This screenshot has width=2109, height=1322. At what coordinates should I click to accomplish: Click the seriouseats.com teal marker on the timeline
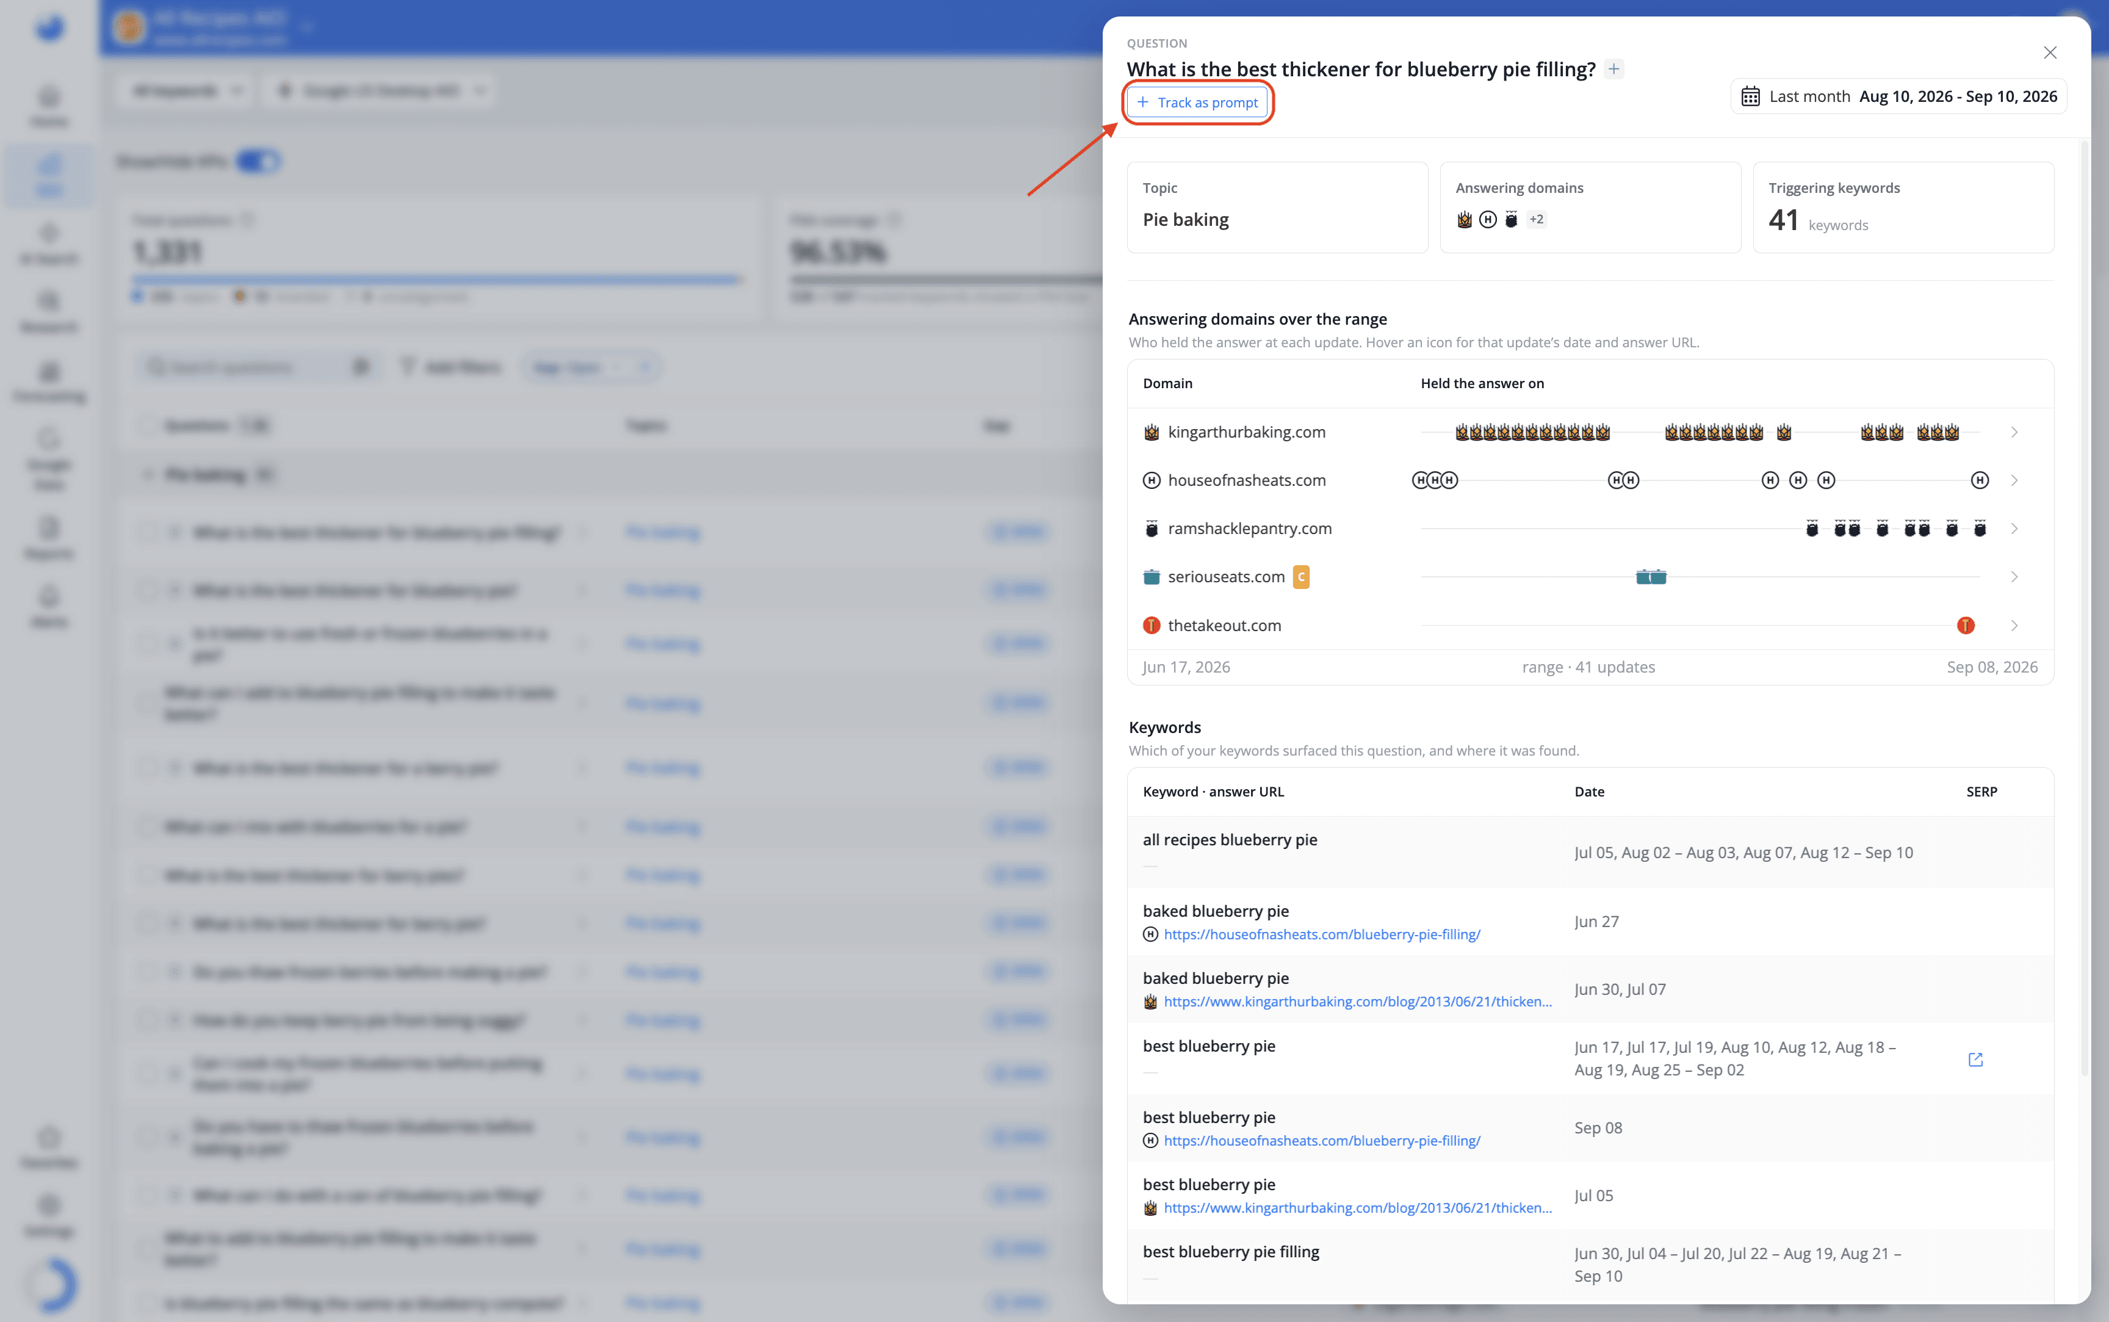pos(1651,576)
